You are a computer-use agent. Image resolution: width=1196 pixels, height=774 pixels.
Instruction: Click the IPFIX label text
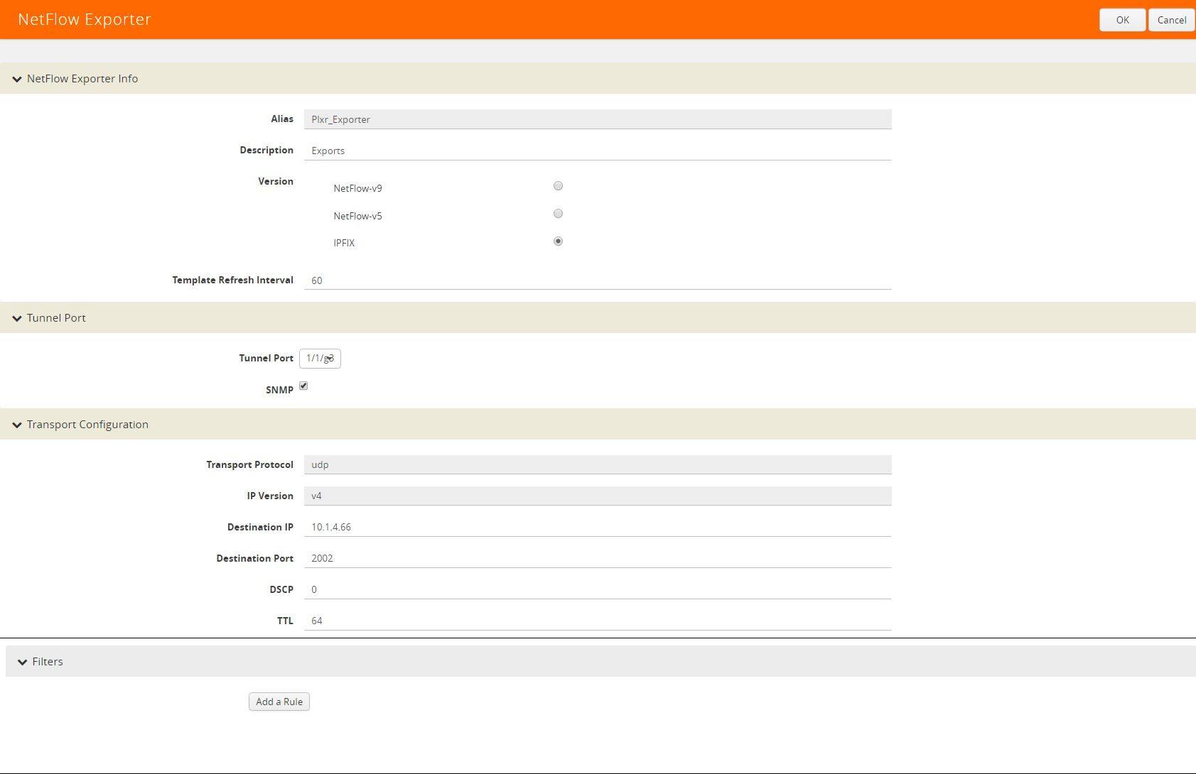point(344,243)
